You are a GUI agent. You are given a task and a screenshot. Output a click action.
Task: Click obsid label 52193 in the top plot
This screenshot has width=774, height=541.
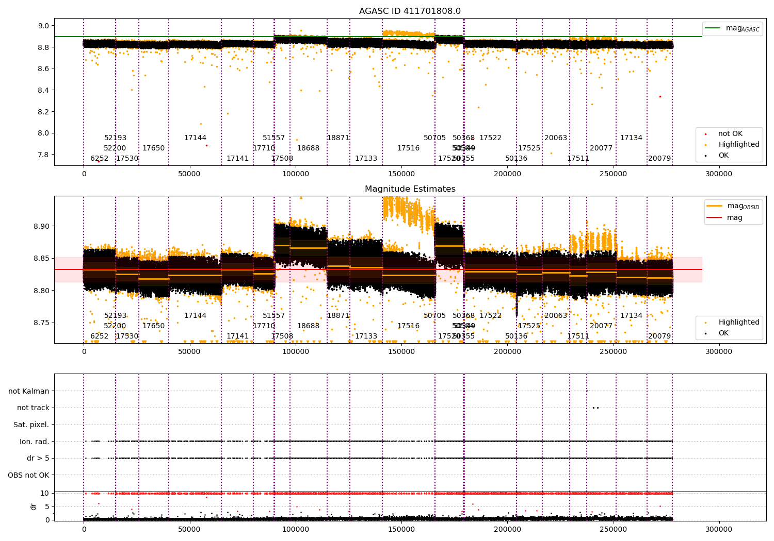pos(115,138)
